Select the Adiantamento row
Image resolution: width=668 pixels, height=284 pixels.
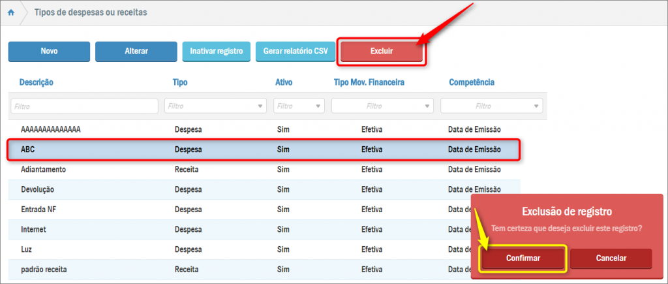(x=261, y=169)
